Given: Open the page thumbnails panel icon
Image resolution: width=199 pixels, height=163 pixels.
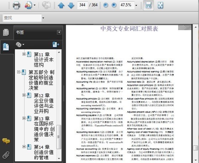Looking at the screenshot, I should click(x=6, y=32).
